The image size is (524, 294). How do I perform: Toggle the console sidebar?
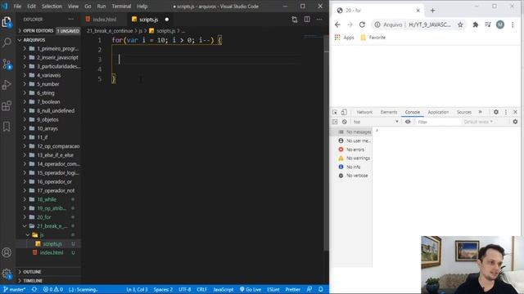[335, 122]
